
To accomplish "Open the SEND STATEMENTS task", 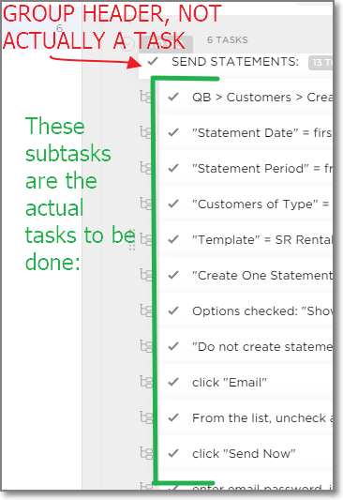I will (235, 62).
